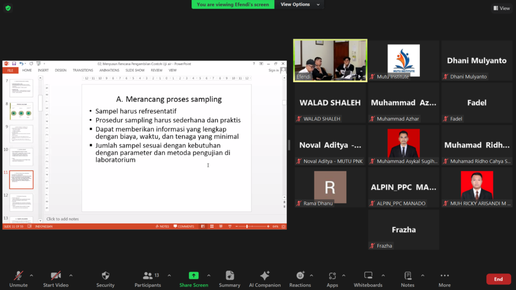Expand audio settings arrow beside Unmute
Image resolution: width=516 pixels, height=290 pixels.
click(x=31, y=275)
